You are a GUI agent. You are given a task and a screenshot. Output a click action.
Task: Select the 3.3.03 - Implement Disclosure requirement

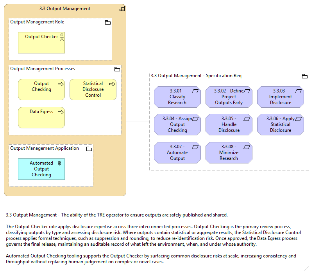281,97
